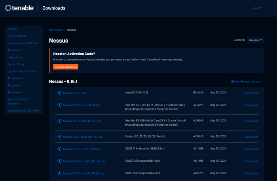Open Nessus Agents in sidebar

point(17,36)
